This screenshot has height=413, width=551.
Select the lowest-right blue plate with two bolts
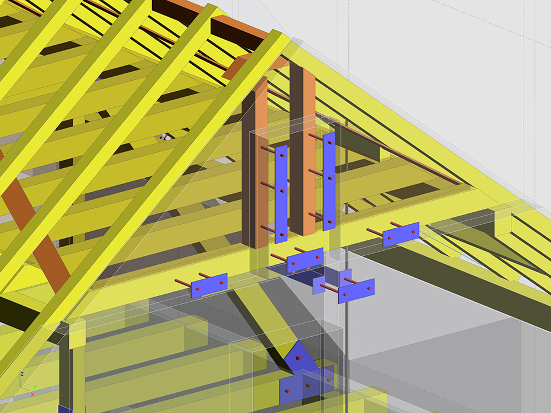click(356, 291)
